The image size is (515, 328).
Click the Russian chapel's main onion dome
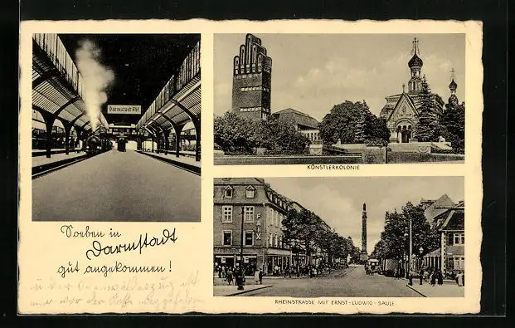click(x=415, y=61)
